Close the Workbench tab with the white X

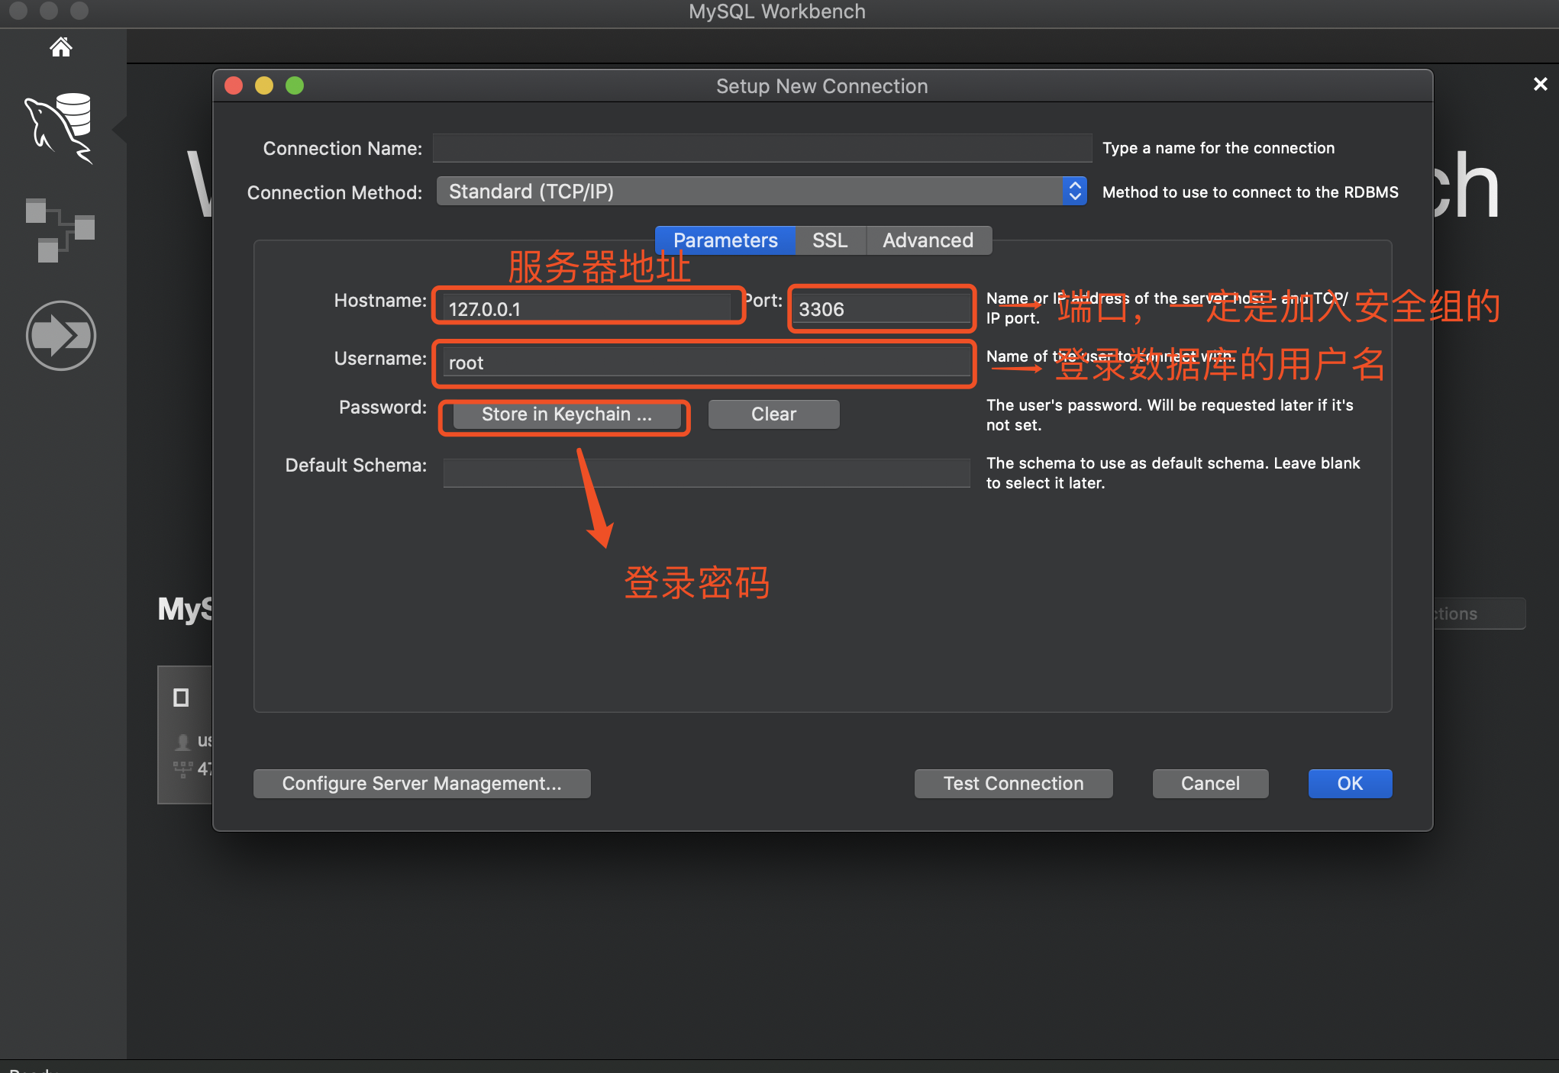click(1540, 84)
